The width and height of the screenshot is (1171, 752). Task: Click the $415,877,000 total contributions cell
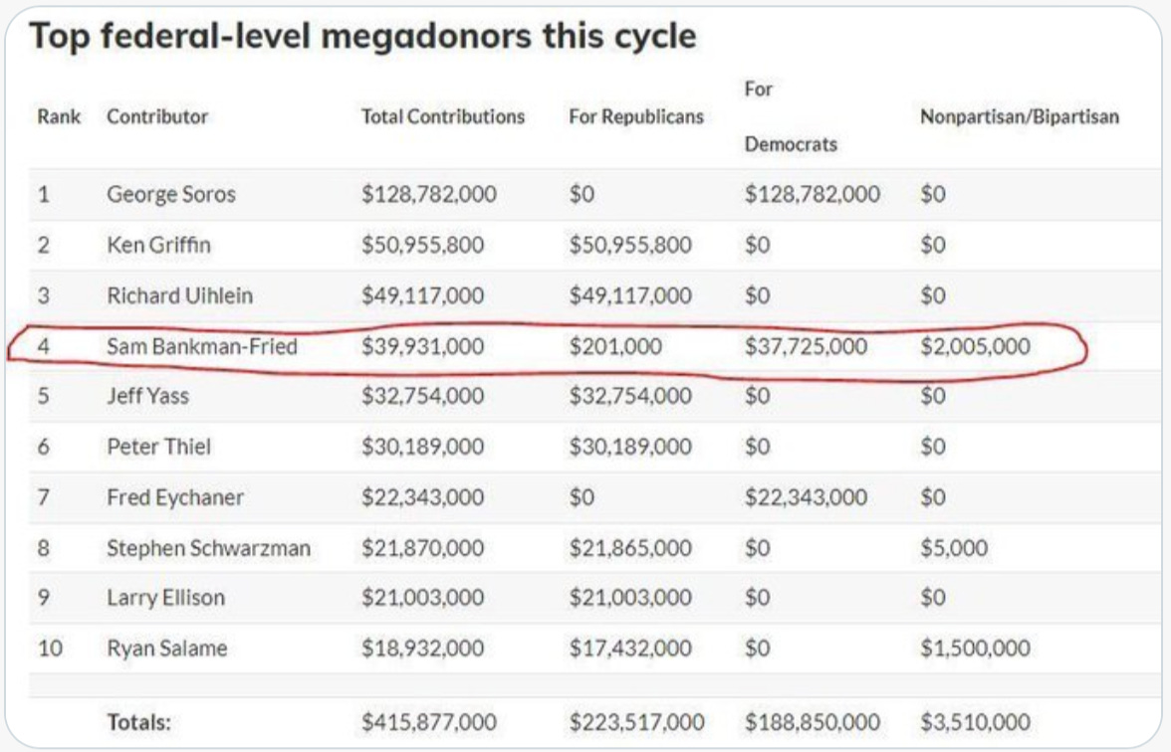tap(428, 722)
